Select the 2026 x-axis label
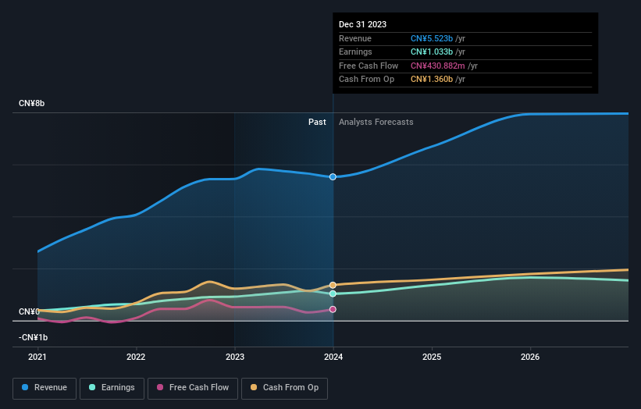 [x=530, y=357]
